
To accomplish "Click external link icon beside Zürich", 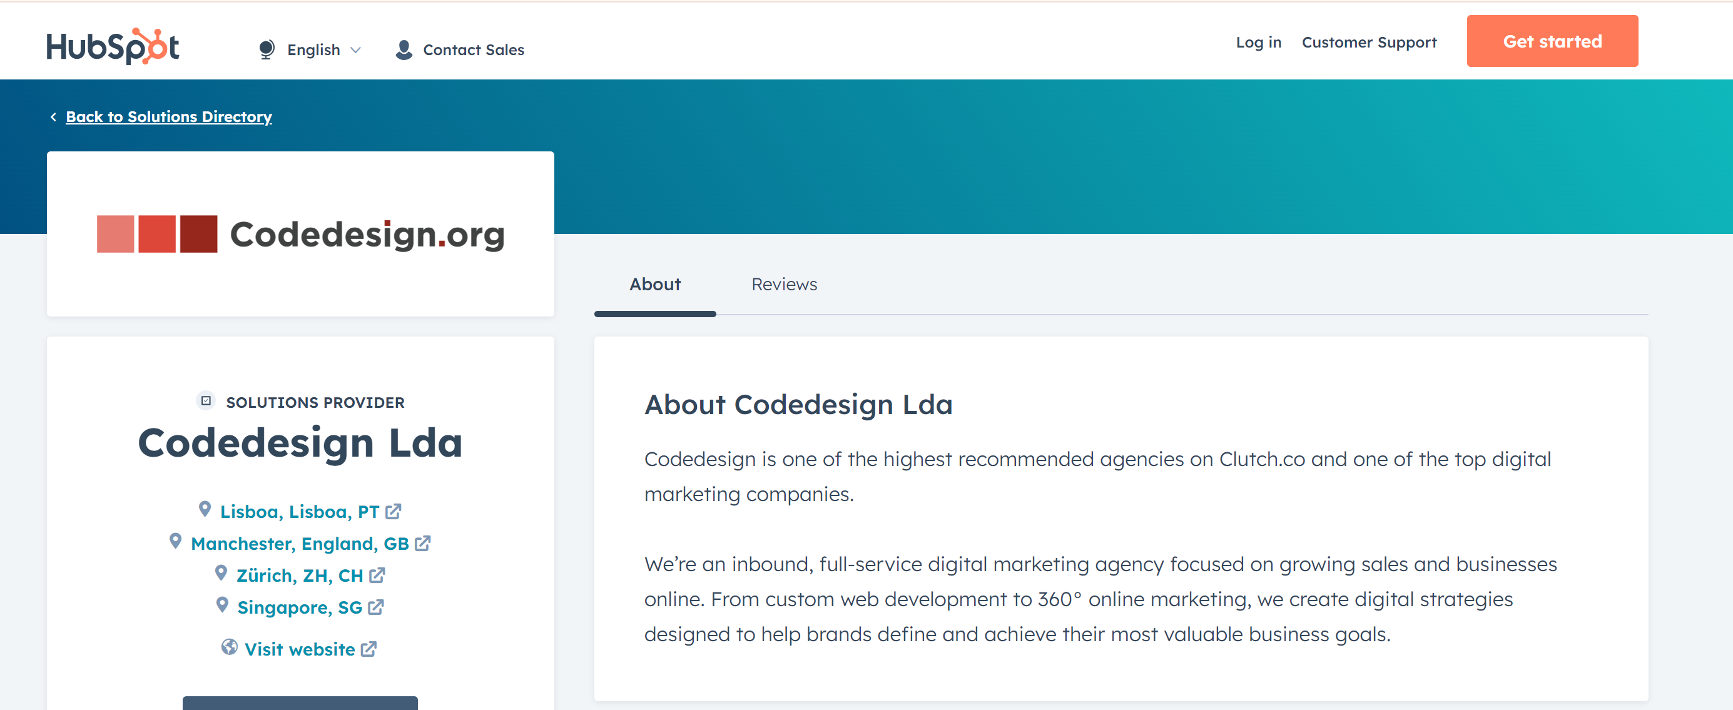I will 377,576.
